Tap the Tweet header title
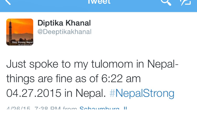The width and height of the screenshot is (197, 131). (x=99, y=2)
